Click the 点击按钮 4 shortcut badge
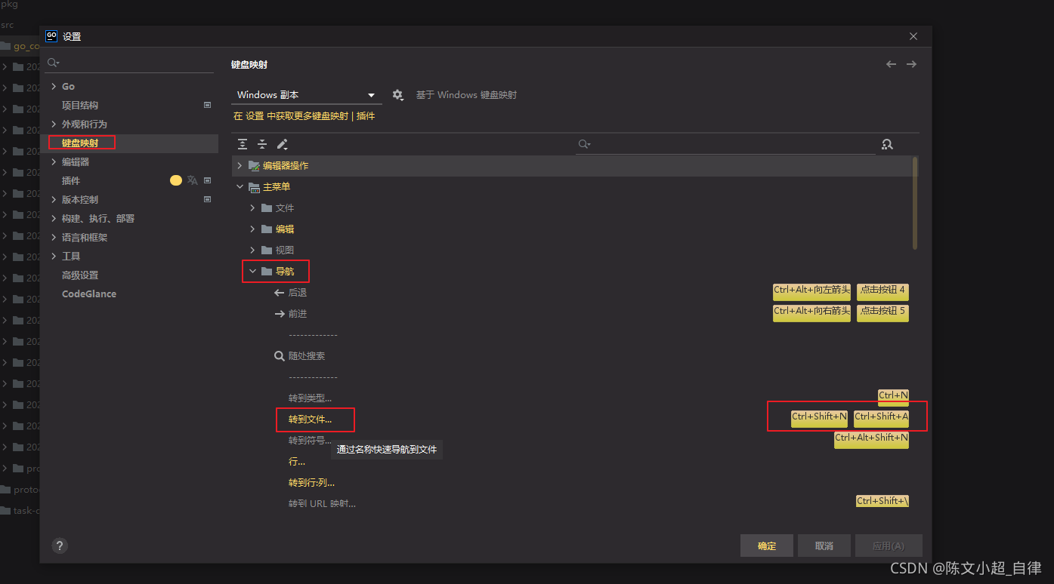This screenshot has height=584, width=1054. point(882,292)
